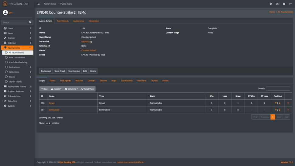The width and height of the screenshot is (295, 166).
Task: Open the Export dropdown
Action: click(56, 89)
